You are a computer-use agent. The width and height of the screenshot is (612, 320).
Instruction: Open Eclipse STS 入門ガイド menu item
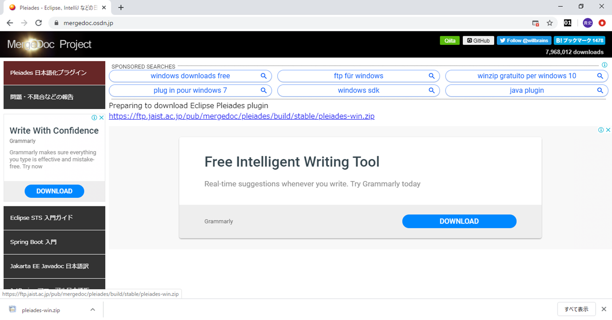[x=54, y=218]
